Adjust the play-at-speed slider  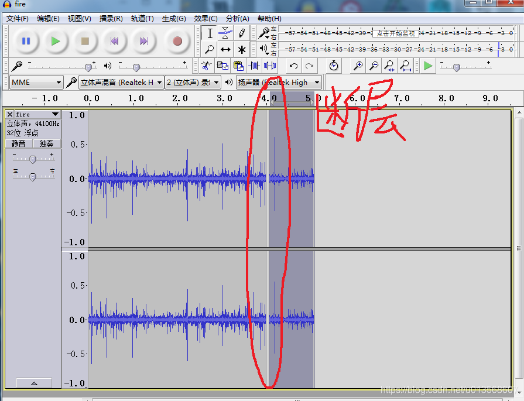point(457,67)
